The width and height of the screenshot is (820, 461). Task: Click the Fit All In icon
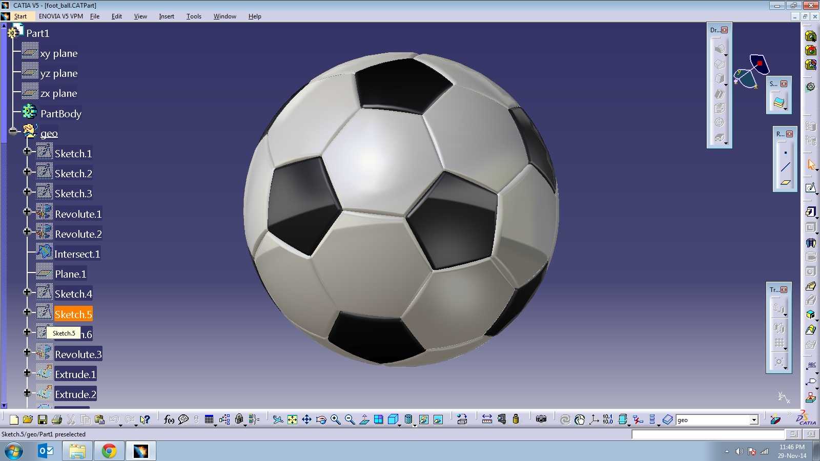[292, 420]
